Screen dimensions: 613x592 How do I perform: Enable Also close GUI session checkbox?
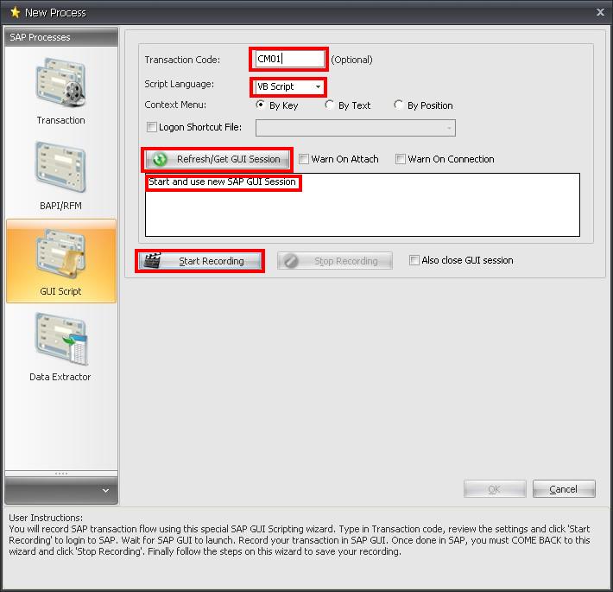[x=414, y=260]
